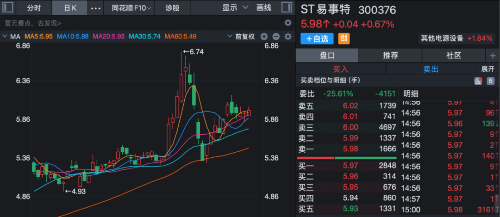Expand the 同花顺F10 dropdown
This screenshot has width=500, height=217.
click(x=131, y=8)
